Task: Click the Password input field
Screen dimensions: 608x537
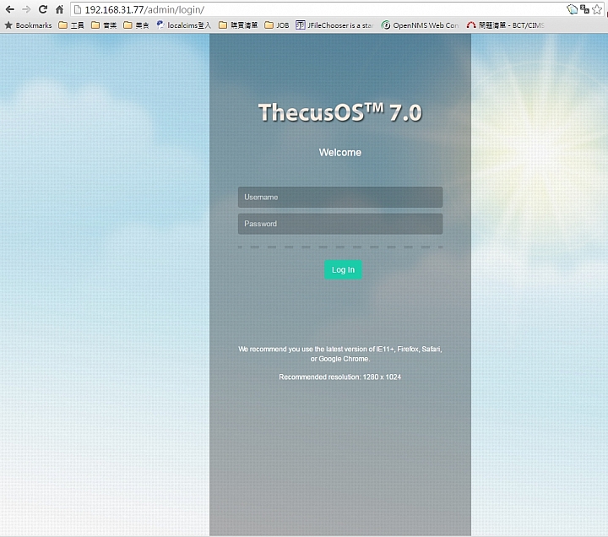Action: 340,224
